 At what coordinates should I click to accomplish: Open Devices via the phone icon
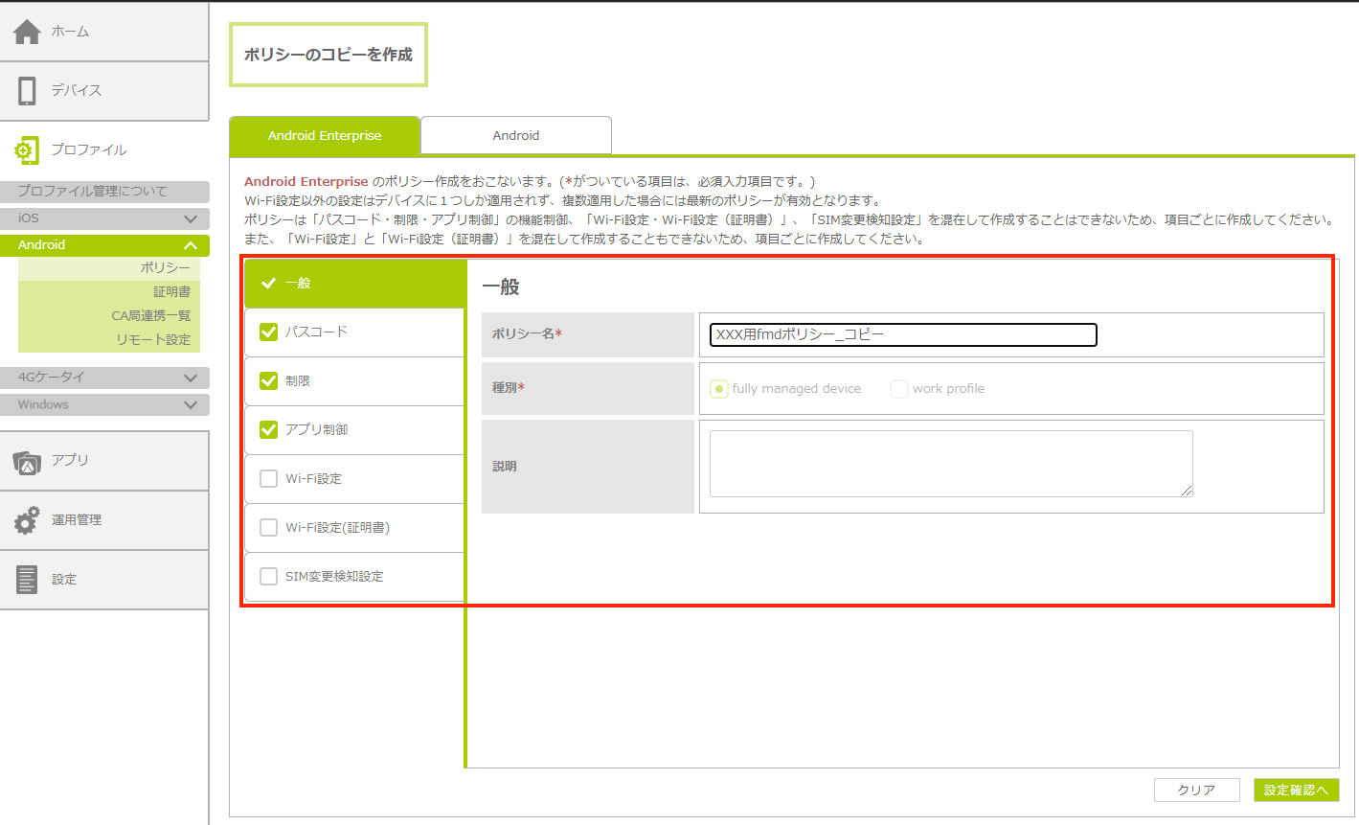click(27, 91)
